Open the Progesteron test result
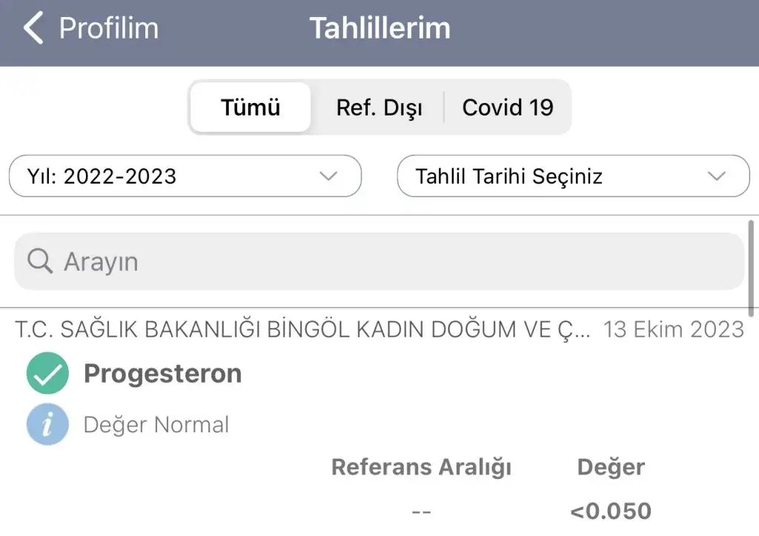The image size is (759, 536). coord(162,374)
